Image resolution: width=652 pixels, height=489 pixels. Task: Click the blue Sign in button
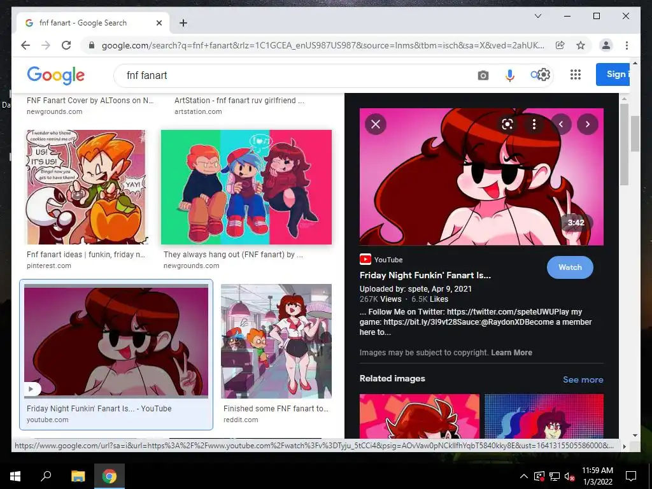(x=613, y=74)
